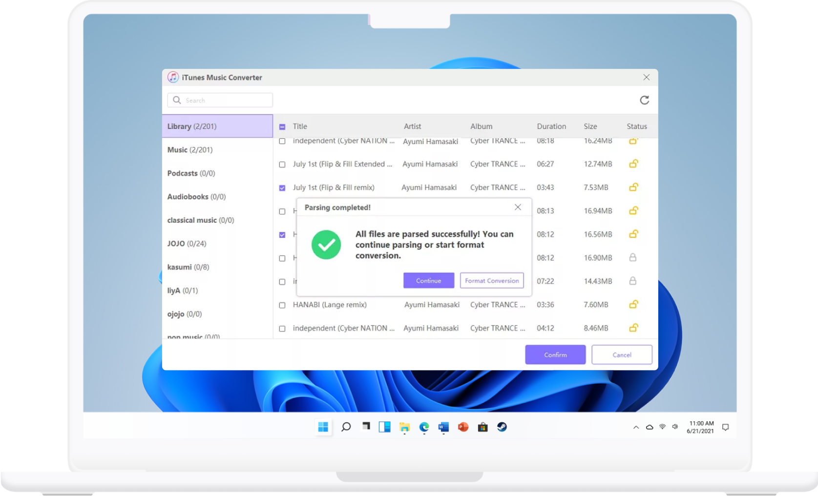Open the liyA (0/1) playlist
The image size is (818, 496).
[x=217, y=290]
